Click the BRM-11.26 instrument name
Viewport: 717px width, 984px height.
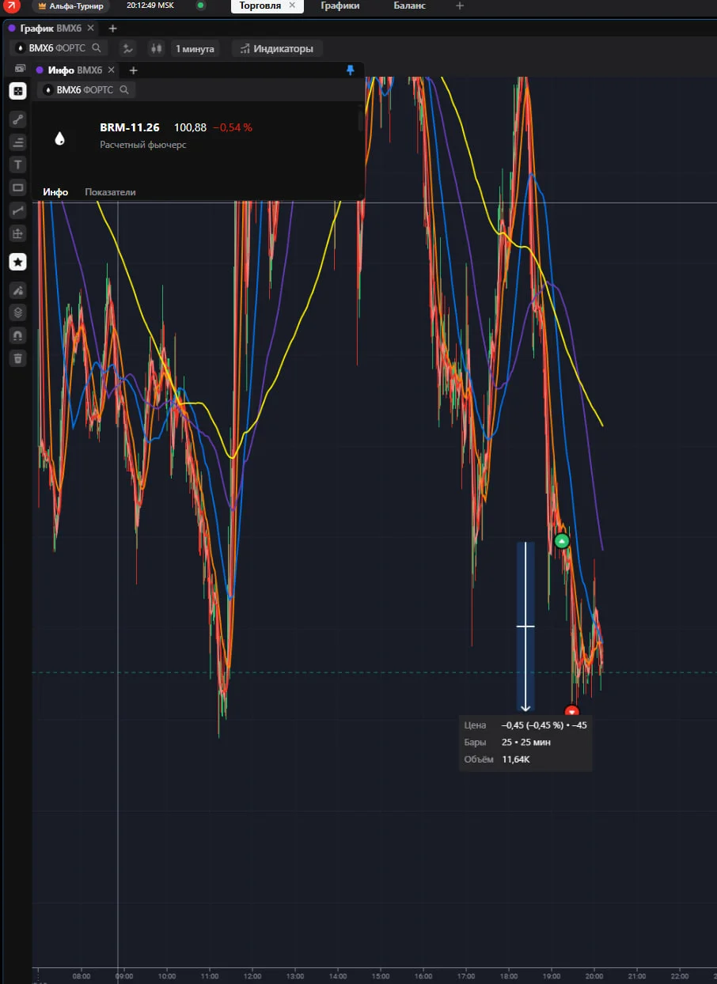pos(130,127)
